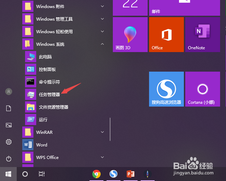Expand WinRAR folder chevron
The width and height of the screenshot is (226, 181).
[102, 132]
